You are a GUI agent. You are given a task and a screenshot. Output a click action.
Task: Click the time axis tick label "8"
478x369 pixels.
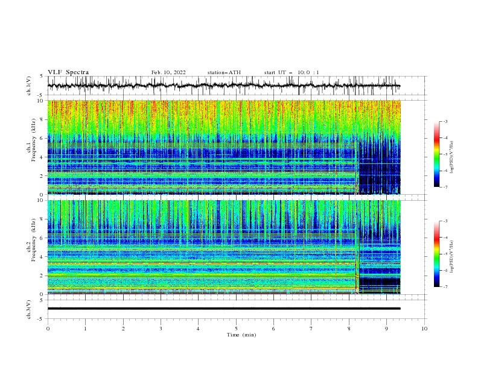(349, 329)
